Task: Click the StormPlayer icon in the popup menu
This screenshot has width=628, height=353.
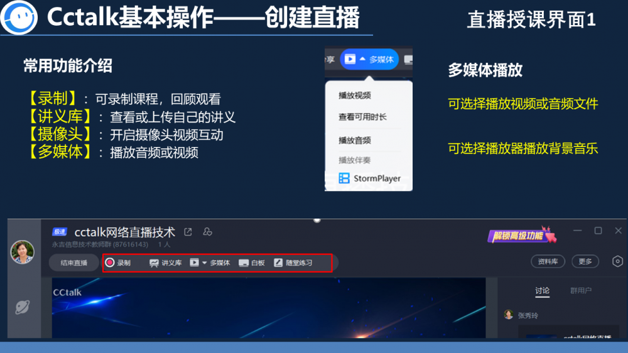Action: pyautogui.click(x=344, y=178)
